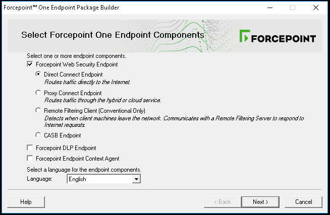
Task: Click the disabled maximize window button
Action: pos(292,8)
